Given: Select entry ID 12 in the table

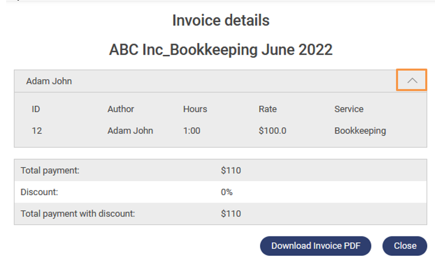Looking at the screenshot, I should [37, 130].
